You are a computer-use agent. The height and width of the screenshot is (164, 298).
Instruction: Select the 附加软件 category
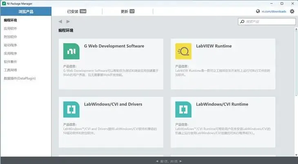pos(11,37)
